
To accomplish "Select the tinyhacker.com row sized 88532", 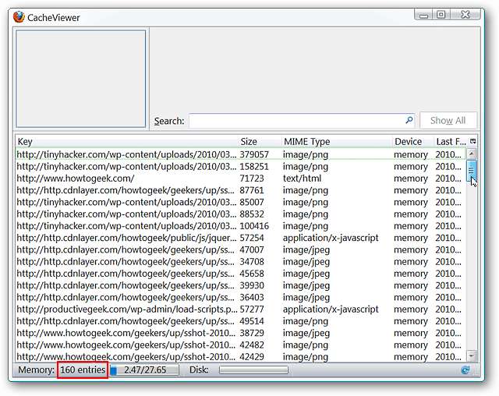I will 241,214.
